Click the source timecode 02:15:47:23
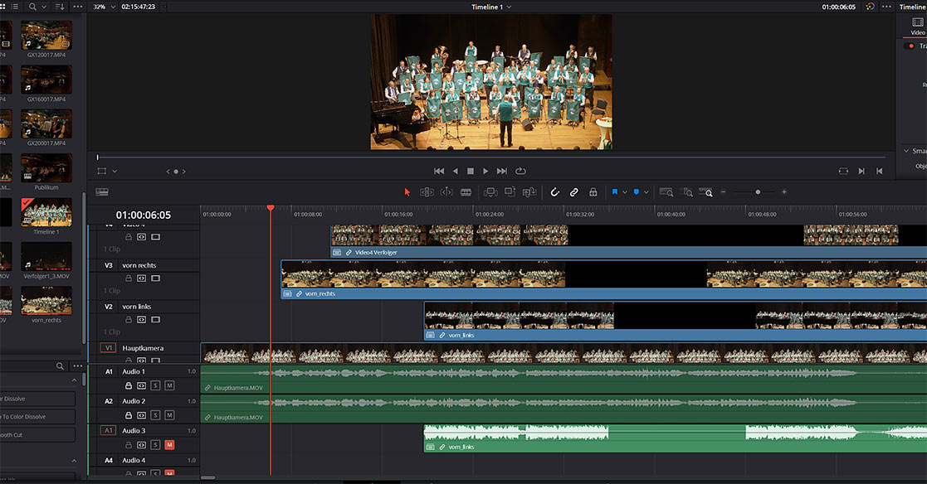 click(139, 7)
